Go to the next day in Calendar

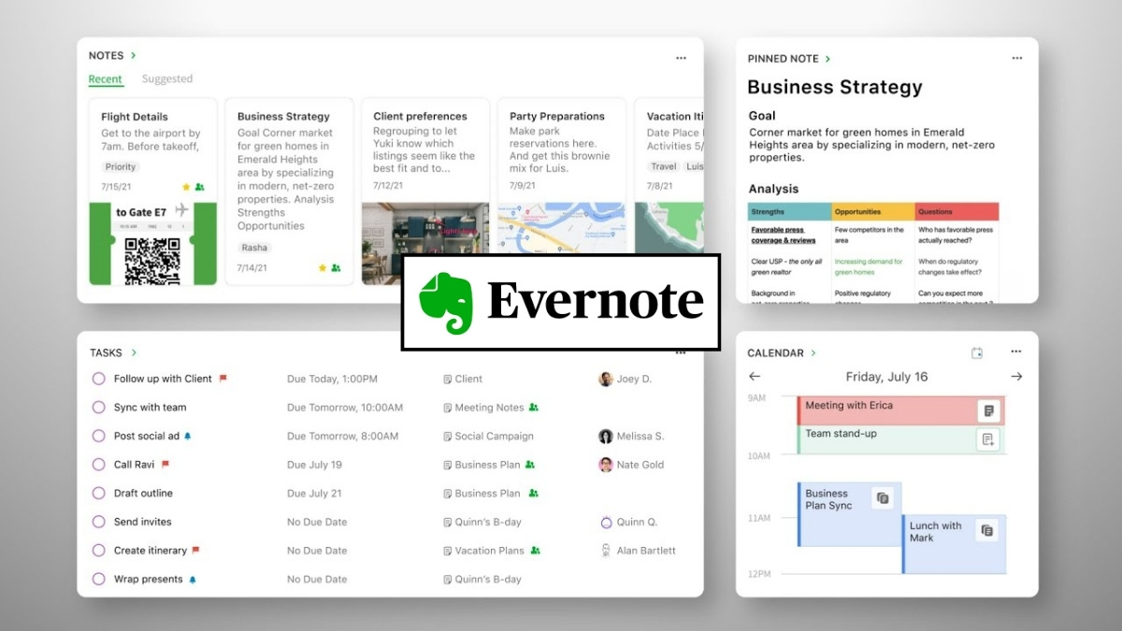coord(1018,377)
